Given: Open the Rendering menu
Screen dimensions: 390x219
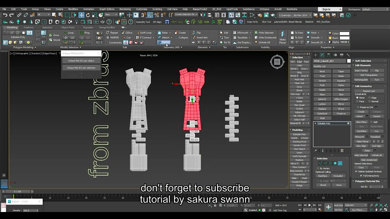Looking at the screenshot, I should coord(125,9).
